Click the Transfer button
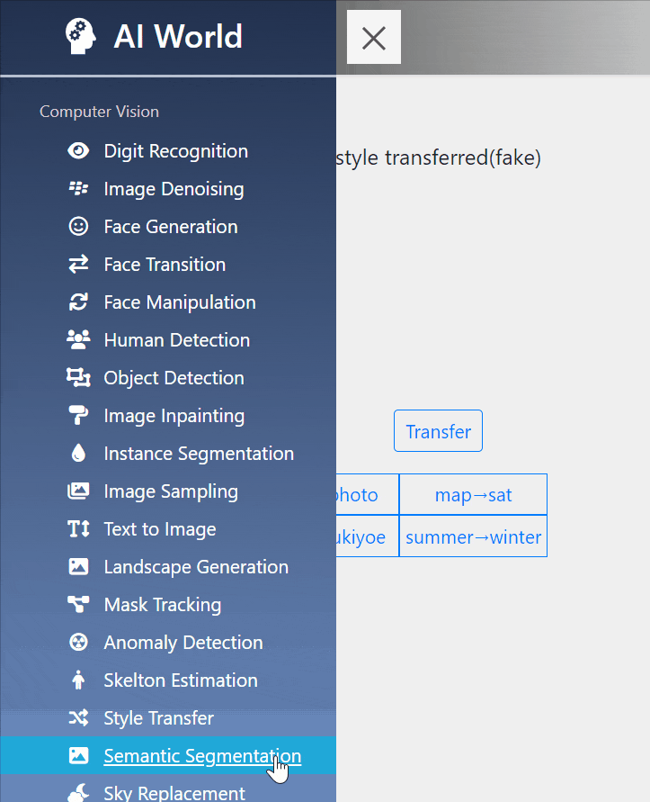The height and width of the screenshot is (802, 650). 438,430
